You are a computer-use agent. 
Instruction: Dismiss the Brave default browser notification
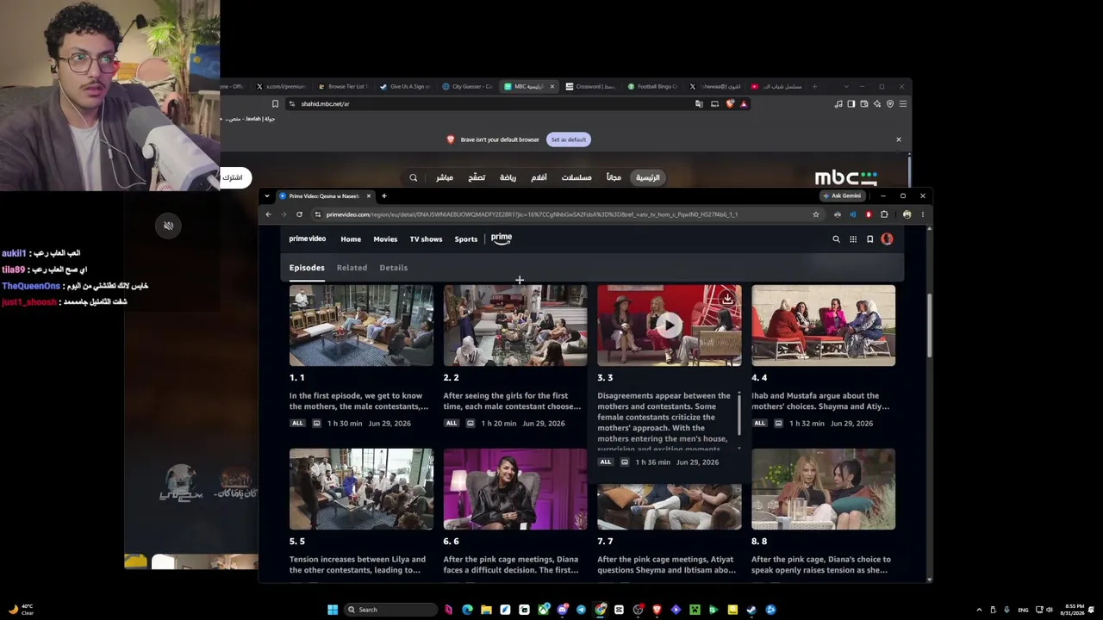click(x=898, y=139)
